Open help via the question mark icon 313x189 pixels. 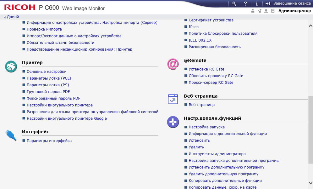pos(245,4)
